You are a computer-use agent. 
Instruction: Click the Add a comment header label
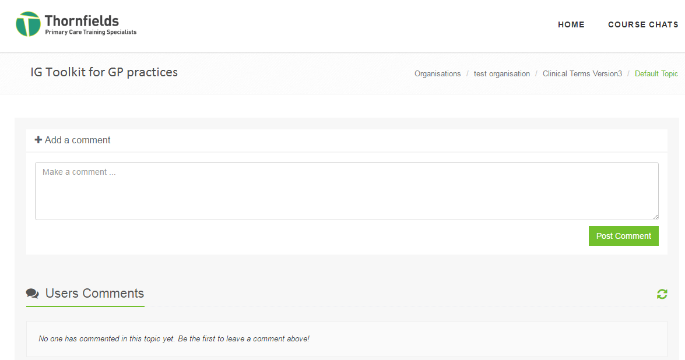coord(78,140)
